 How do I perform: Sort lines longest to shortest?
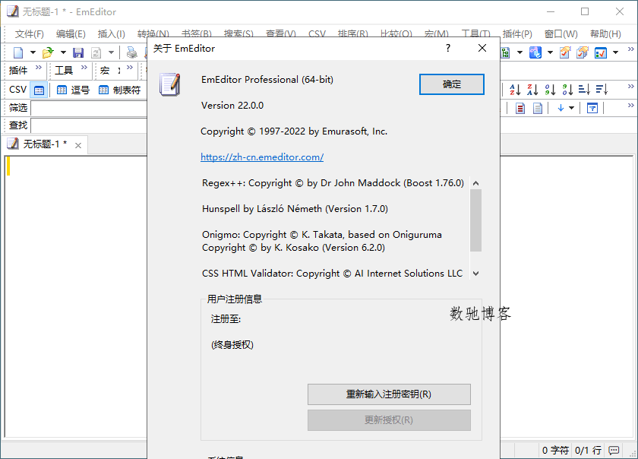(602, 89)
